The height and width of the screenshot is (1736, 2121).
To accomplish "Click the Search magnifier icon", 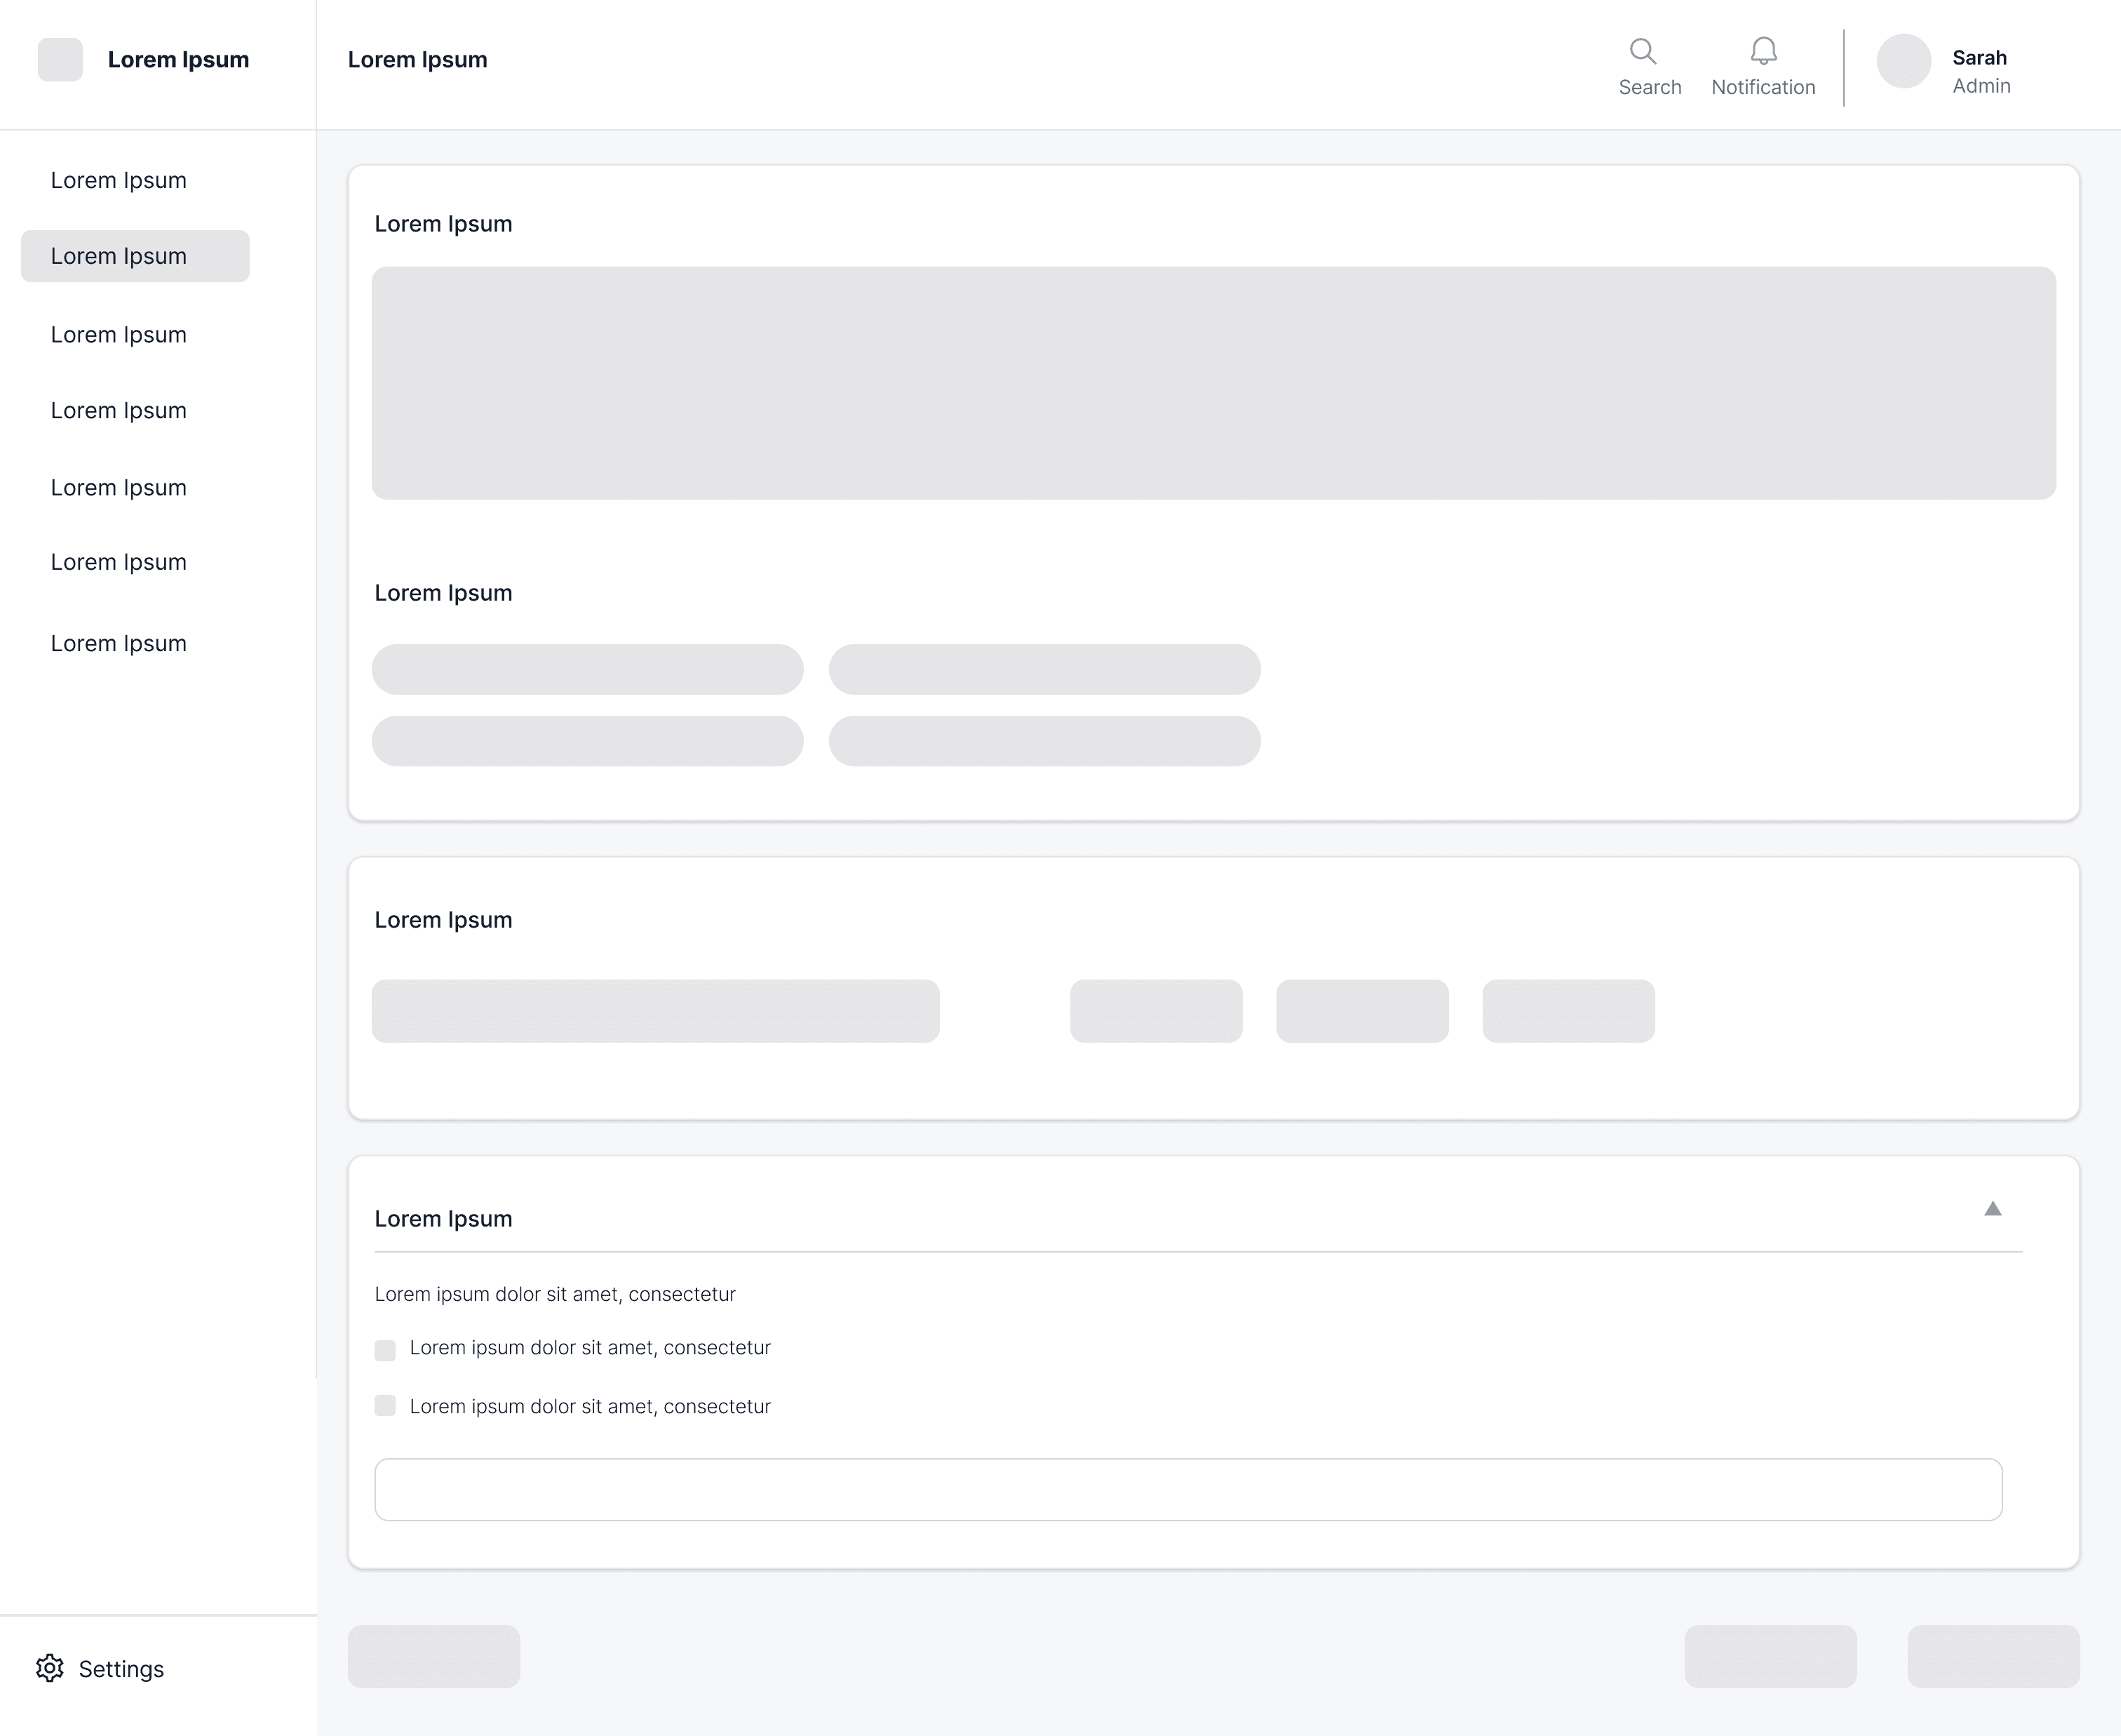I will click(x=1643, y=51).
